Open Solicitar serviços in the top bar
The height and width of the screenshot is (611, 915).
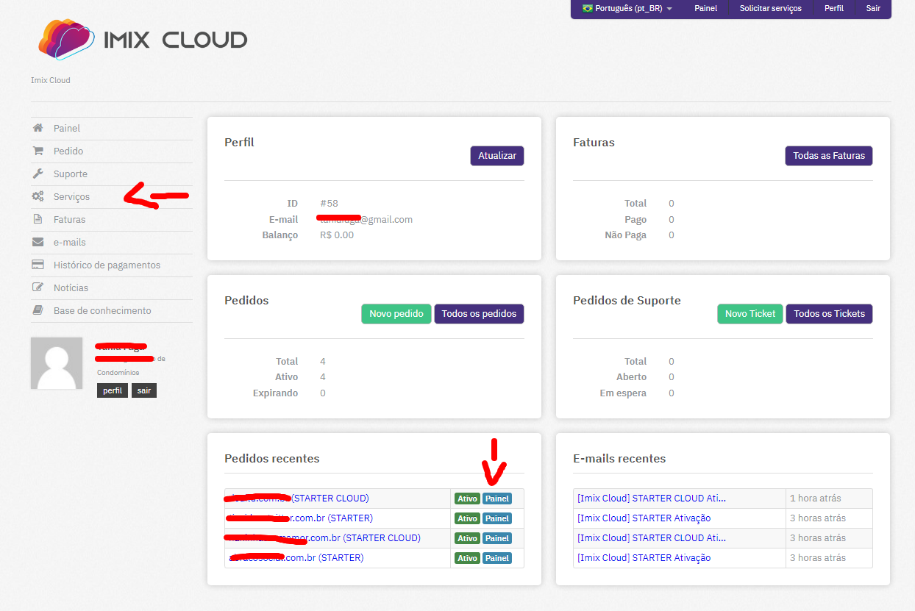point(771,8)
